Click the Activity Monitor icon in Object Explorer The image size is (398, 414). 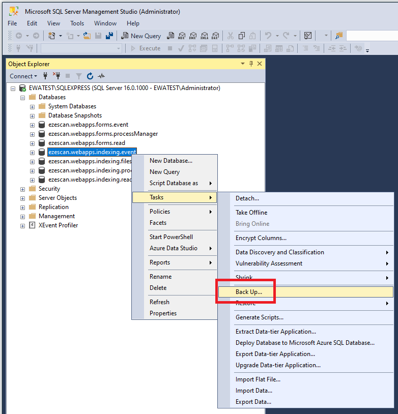[x=101, y=76]
